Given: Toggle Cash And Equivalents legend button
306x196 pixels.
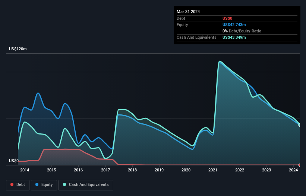Looking at the screenshot, I should click(86, 185).
